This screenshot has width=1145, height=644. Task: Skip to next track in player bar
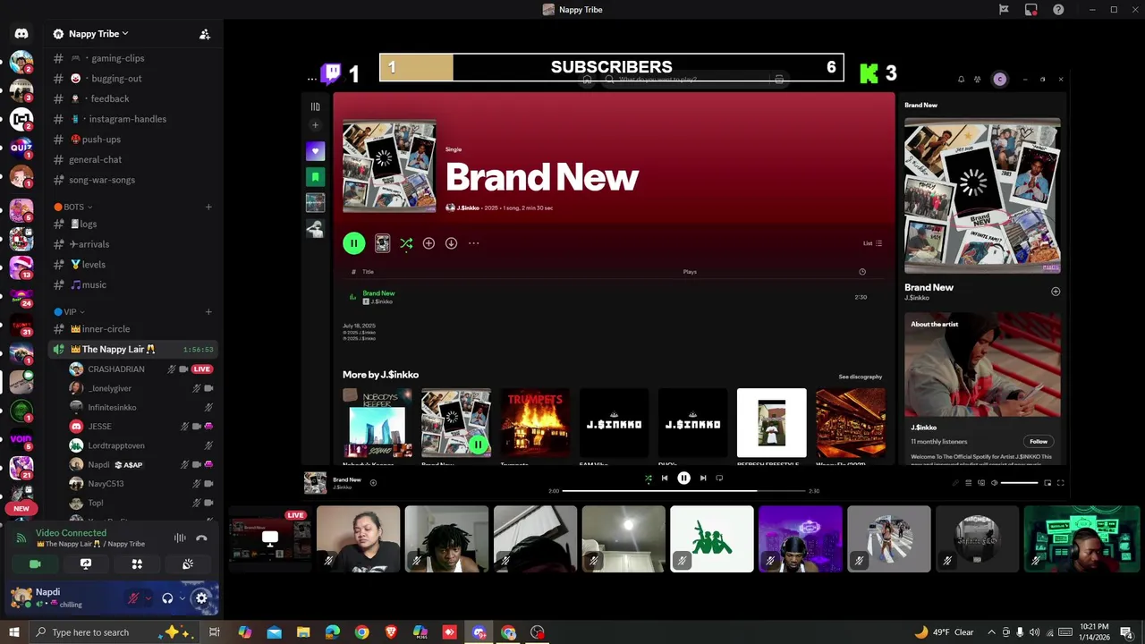pos(703,479)
